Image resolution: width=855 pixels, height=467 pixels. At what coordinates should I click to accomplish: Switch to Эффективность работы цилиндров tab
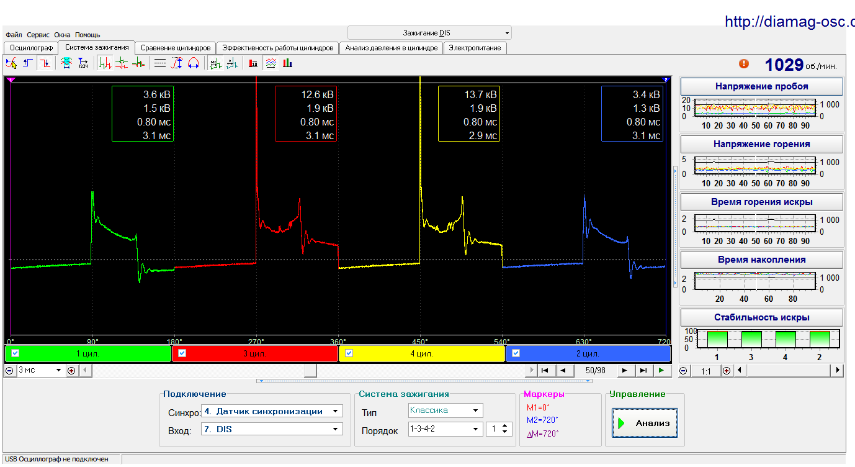[x=279, y=48]
